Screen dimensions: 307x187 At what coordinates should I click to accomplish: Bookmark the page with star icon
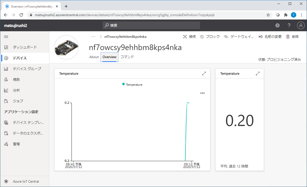click(268, 15)
